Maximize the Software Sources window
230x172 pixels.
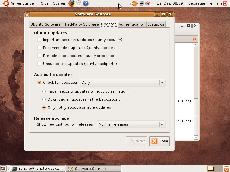click(x=164, y=15)
